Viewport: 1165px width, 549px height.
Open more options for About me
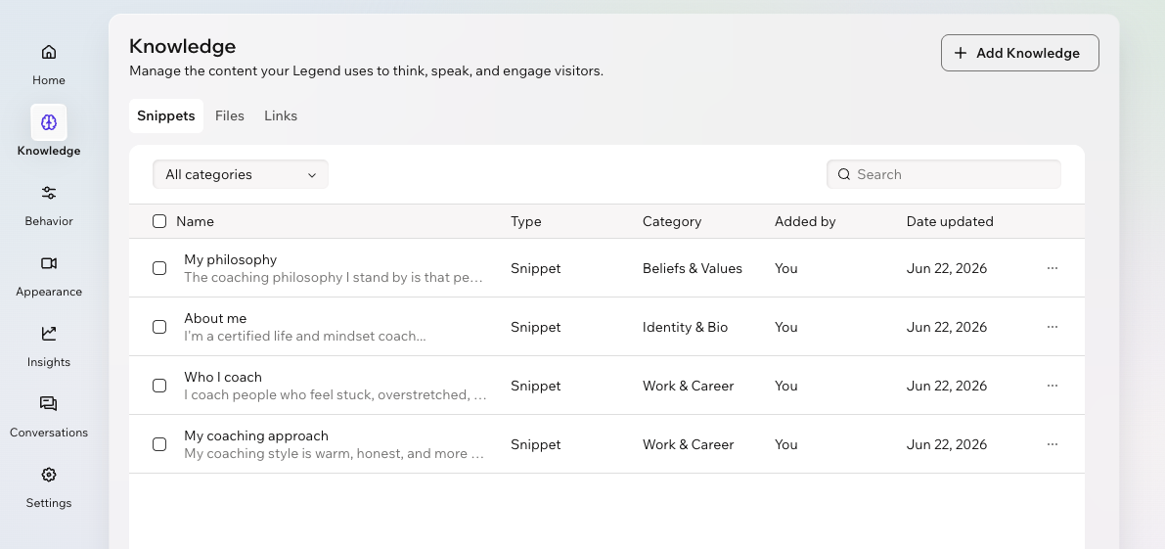pos(1053,327)
